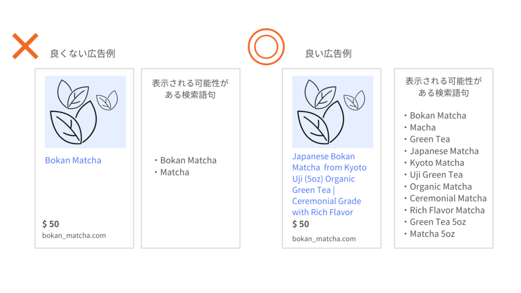Click the 良い広告例 heading
This screenshot has width=521, height=293.
(x=328, y=53)
